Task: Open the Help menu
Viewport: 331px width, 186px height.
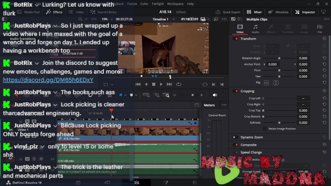Action: (190, 4)
